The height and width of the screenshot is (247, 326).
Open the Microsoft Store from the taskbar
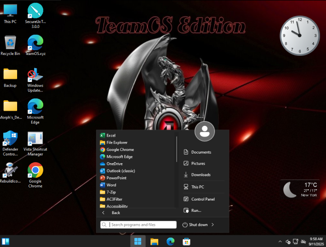(187, 242)
